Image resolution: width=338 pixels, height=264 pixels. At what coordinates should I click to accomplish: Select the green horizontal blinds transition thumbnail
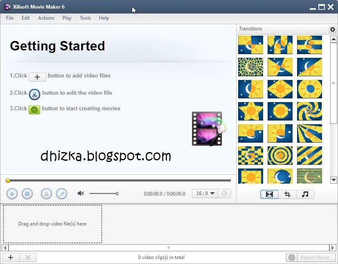point(309,176)
